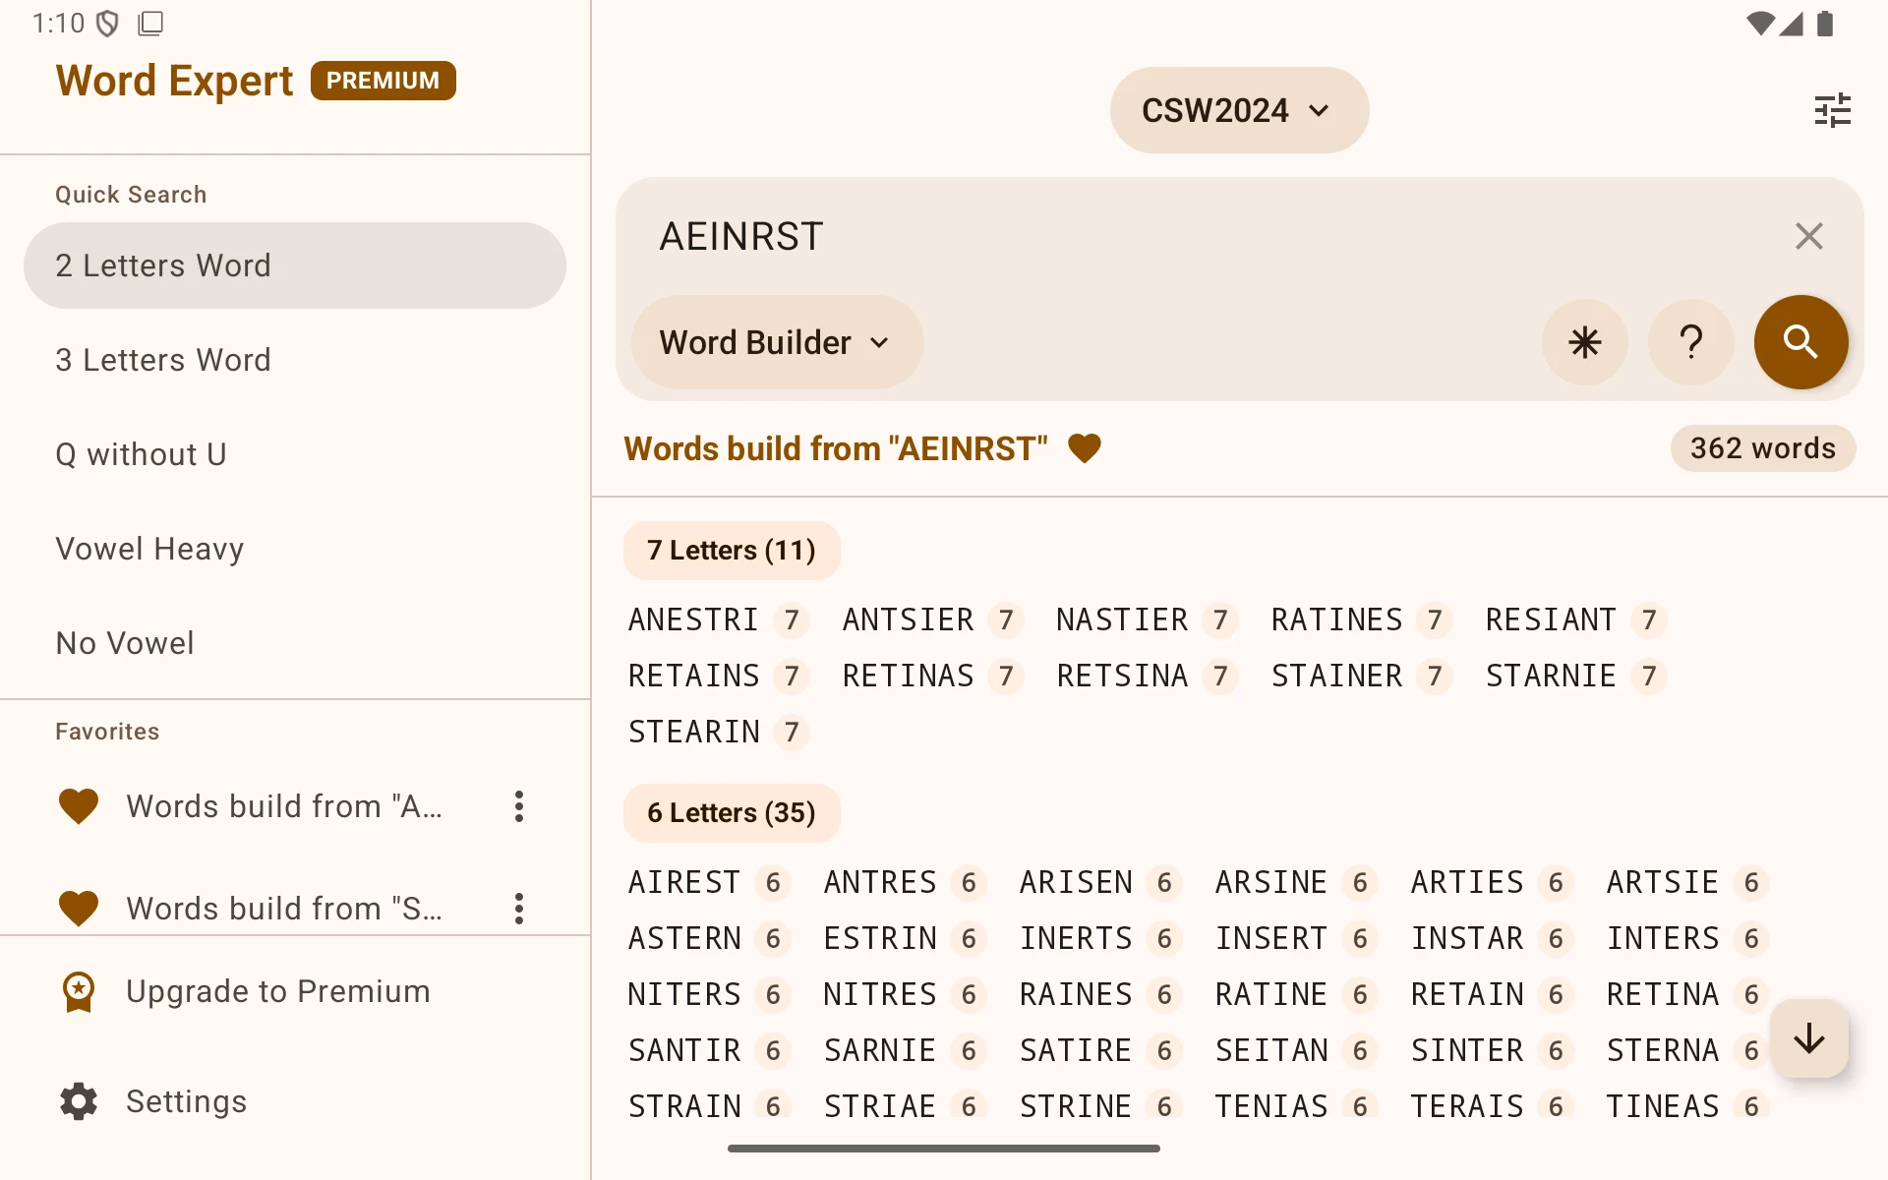Open the word SATIRE
The image size is (1888, 1180).
[1076, 1050]
